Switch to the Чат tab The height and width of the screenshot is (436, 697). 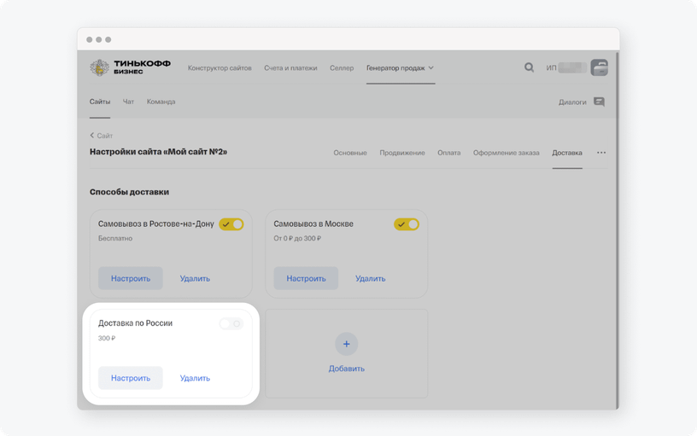[x=128, y=102]
